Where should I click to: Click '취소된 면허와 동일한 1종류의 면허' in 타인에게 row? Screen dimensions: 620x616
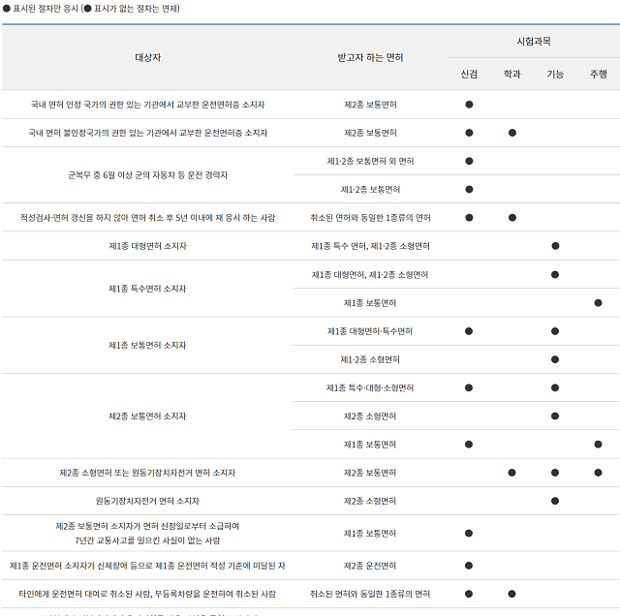[370, 594]
